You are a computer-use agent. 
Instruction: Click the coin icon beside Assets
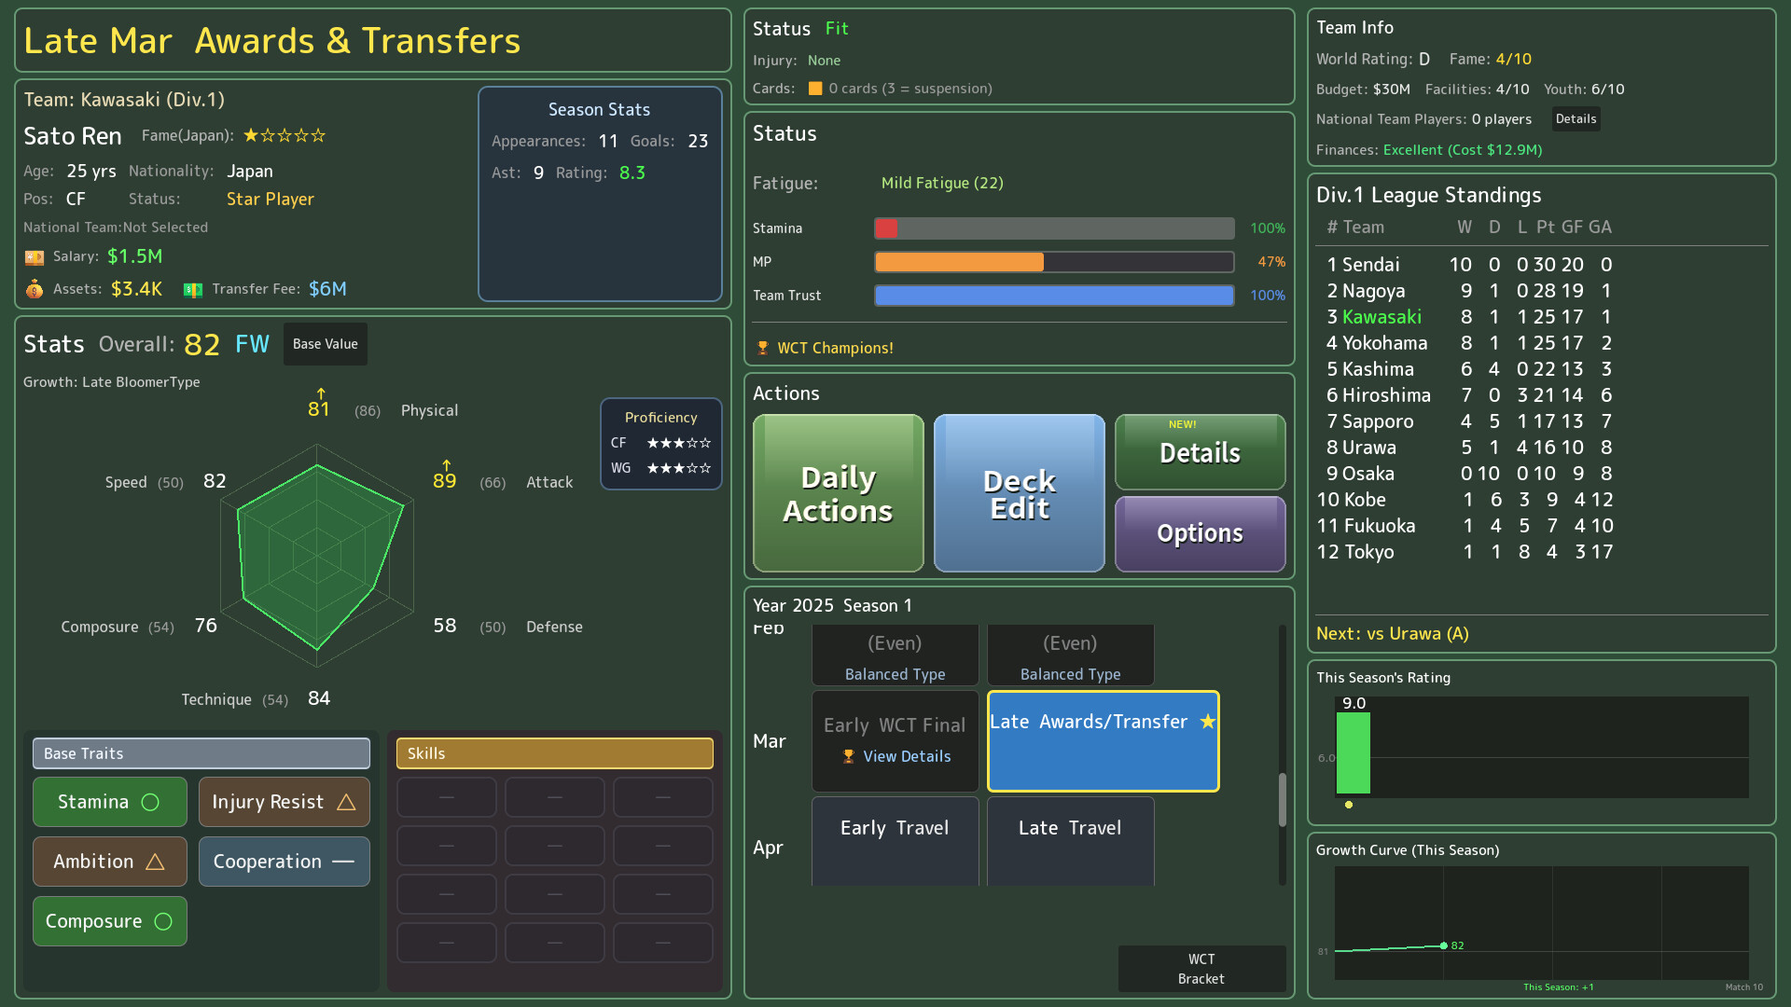pyautogui.click(x=35, y=289)
